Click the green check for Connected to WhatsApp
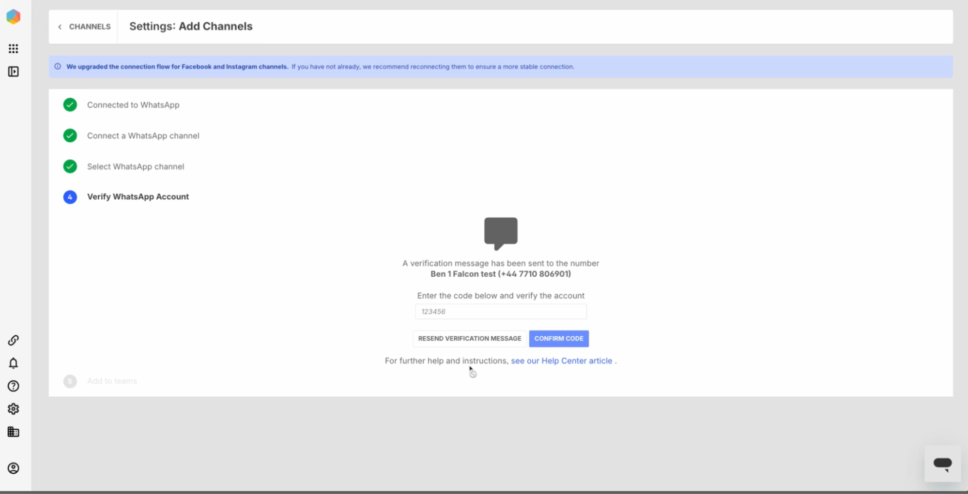The width and height of the screenshot is (968, 494). (x=70, y=105)
